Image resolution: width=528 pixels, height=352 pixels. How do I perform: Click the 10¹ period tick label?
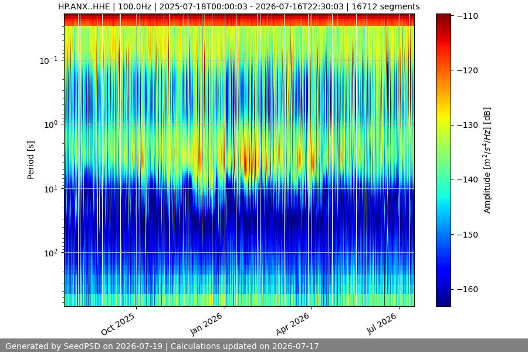[x=51, y=189]
